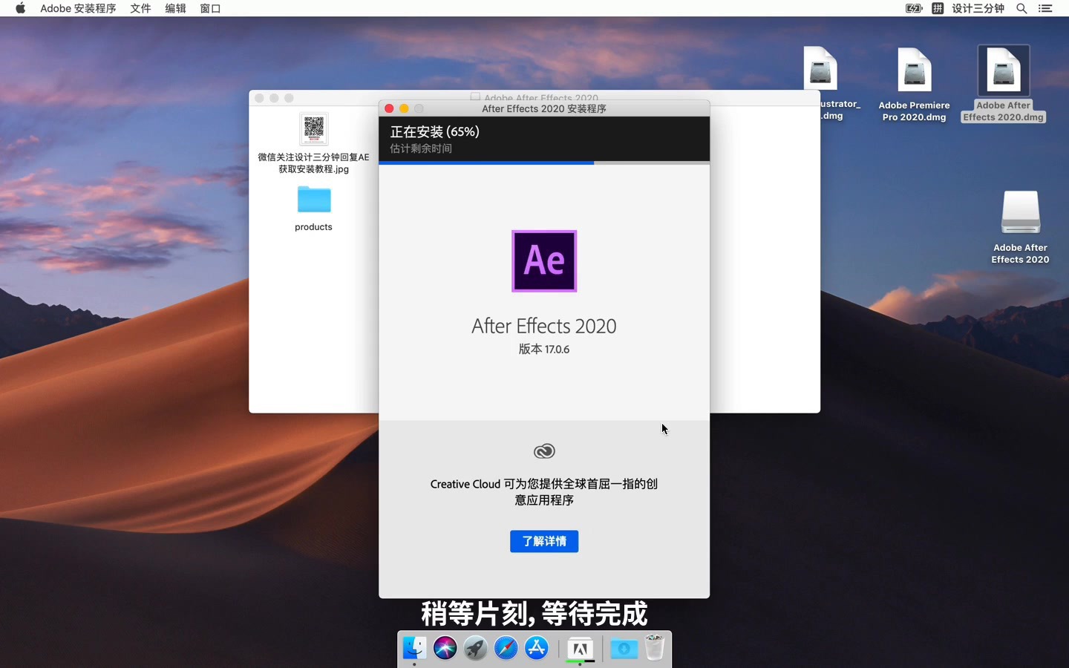Click the 版本 17.0.6 version text
This screenshot has width=1069, height=668.
click(x=544, y=349)
